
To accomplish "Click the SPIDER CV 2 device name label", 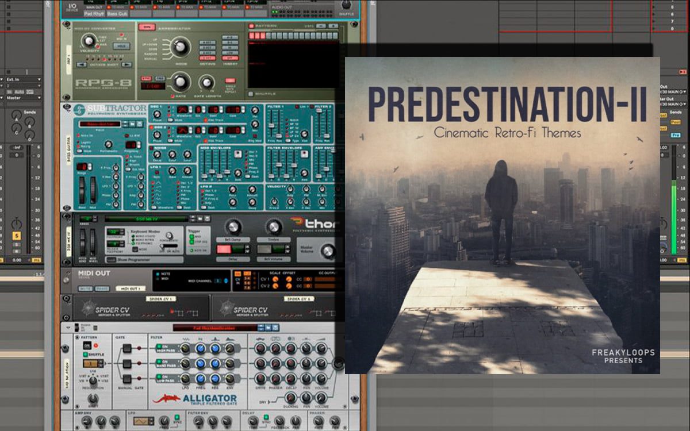I will coord(299,299).
